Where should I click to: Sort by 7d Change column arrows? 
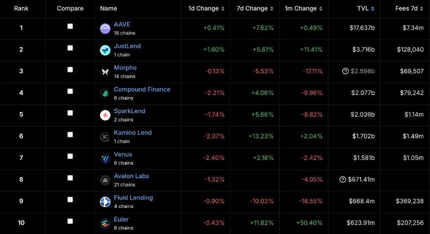[272, 9]
